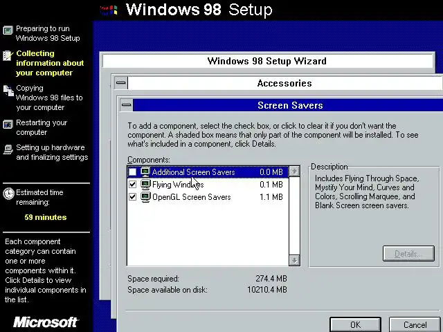Click the 0.0 MB size value

tap(271, 172)
